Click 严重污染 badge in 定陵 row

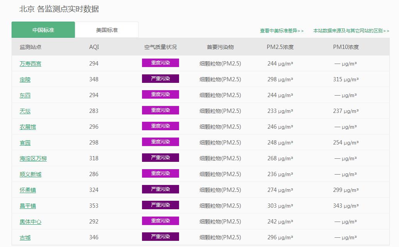click(161, 79)
